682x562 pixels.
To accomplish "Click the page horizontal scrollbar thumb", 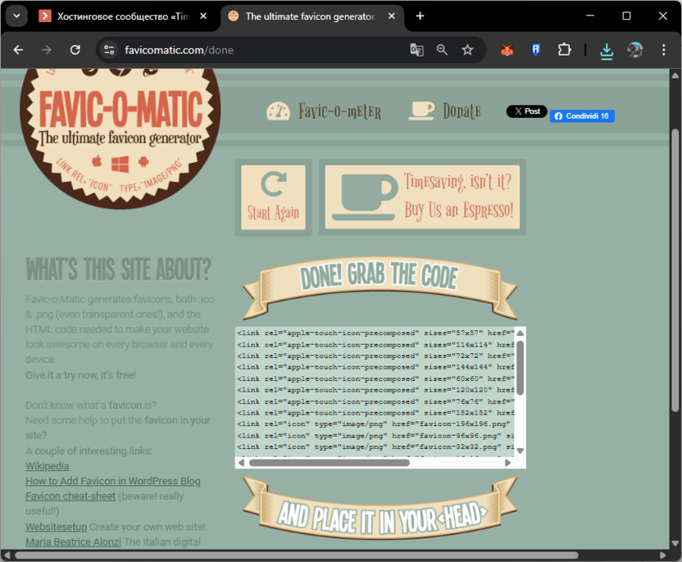I will tap(297, 555).
